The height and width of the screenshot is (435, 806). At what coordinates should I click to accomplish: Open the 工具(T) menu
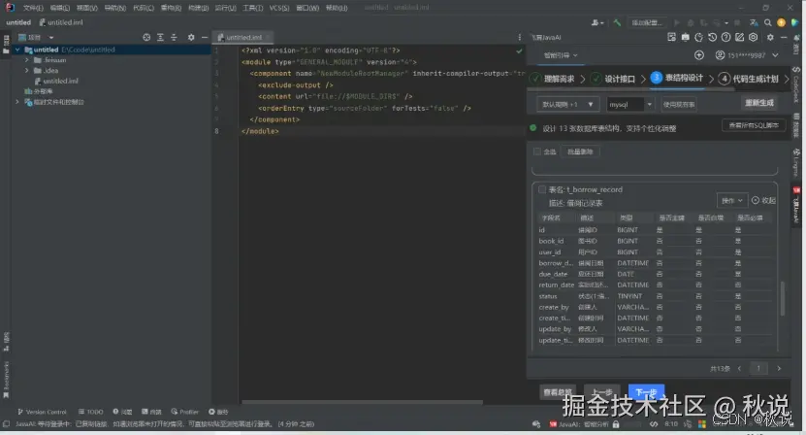[x=252, y=8]
